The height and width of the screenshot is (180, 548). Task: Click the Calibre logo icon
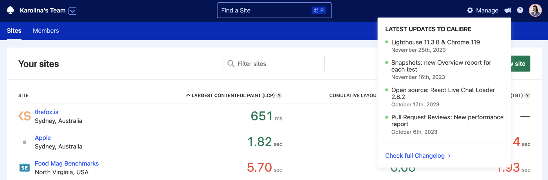pyautogui.click(x=11, y=11)
